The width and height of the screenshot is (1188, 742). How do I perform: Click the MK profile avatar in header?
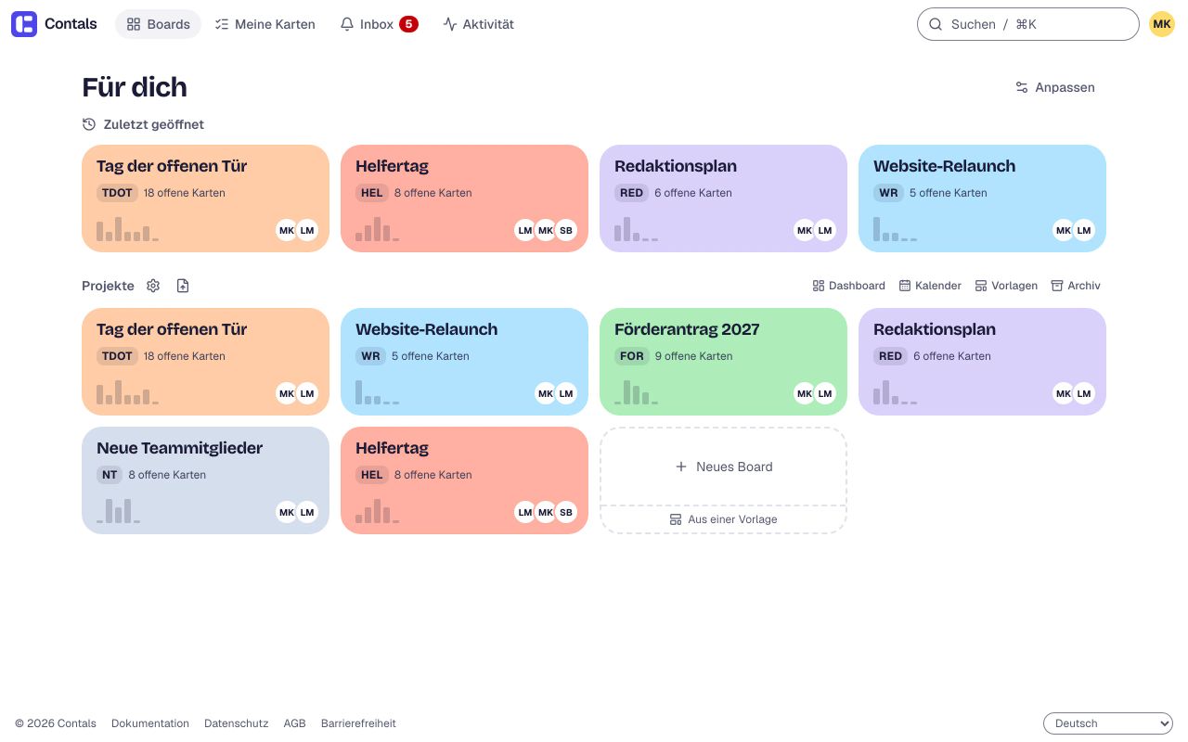1162,24
